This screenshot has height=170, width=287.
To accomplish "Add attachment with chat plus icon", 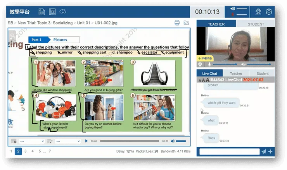I will [x=270, y=151].
